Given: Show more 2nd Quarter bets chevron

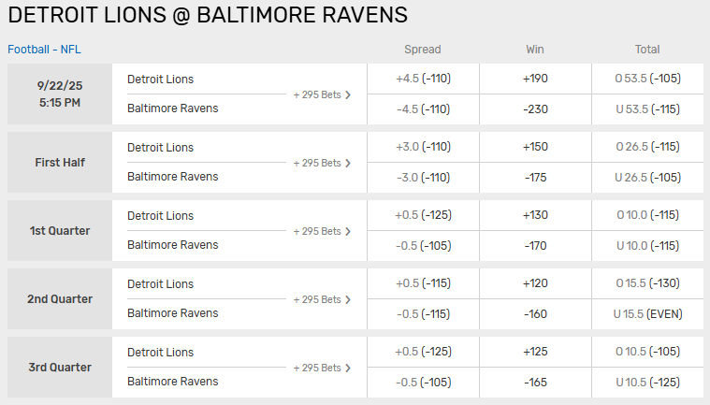Looking at the screenshot, I should coord(348,299).
